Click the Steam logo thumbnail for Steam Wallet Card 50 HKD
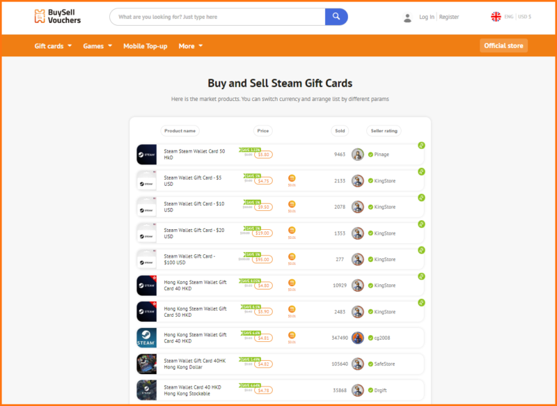This screenshot has height=406, width=557. [146, 154]
